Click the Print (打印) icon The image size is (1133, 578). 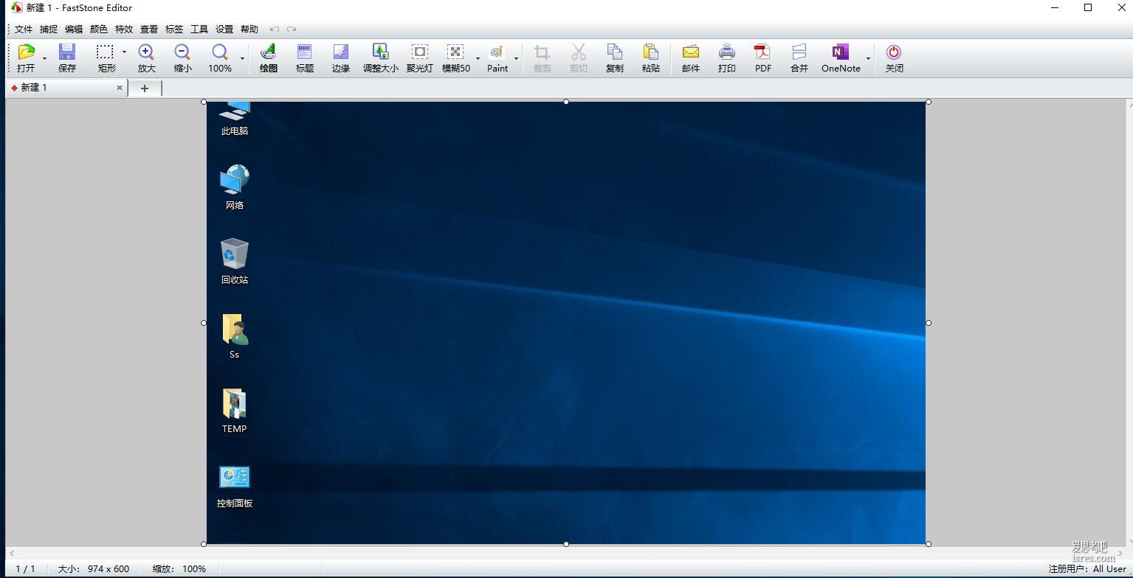[x=726, y=52]
